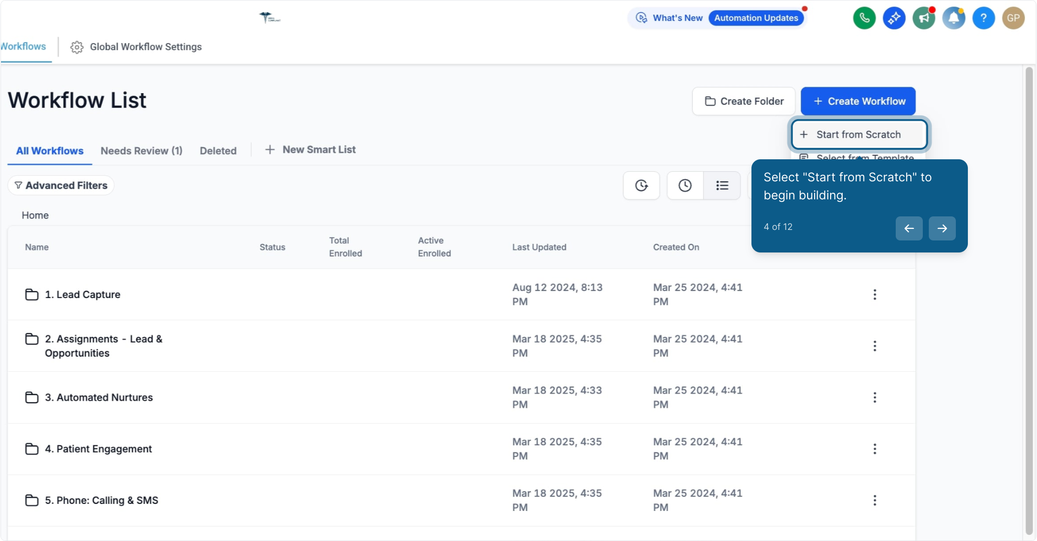Open the blue AI sparkle assistant icon

click(894, 18)
